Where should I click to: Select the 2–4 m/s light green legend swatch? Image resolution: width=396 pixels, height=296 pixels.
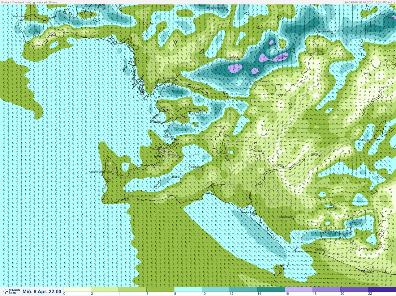click(x=105, y=290)
